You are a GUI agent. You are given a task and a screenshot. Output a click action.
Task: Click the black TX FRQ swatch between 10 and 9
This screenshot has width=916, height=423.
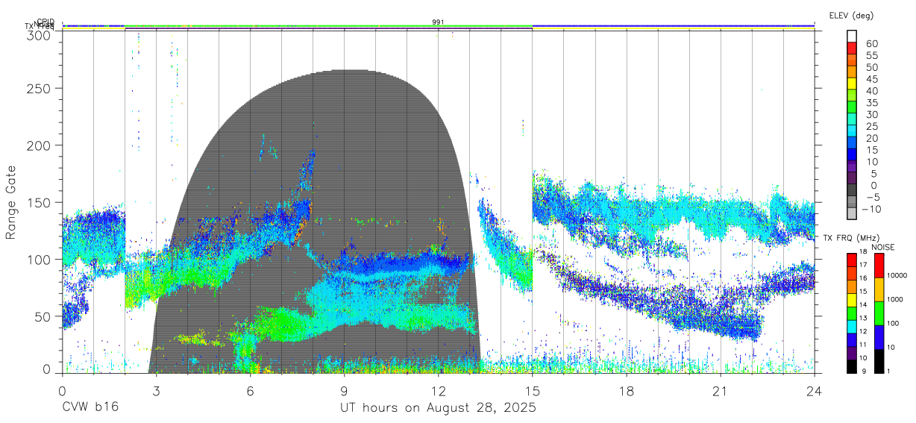click(x=850, y=365)
